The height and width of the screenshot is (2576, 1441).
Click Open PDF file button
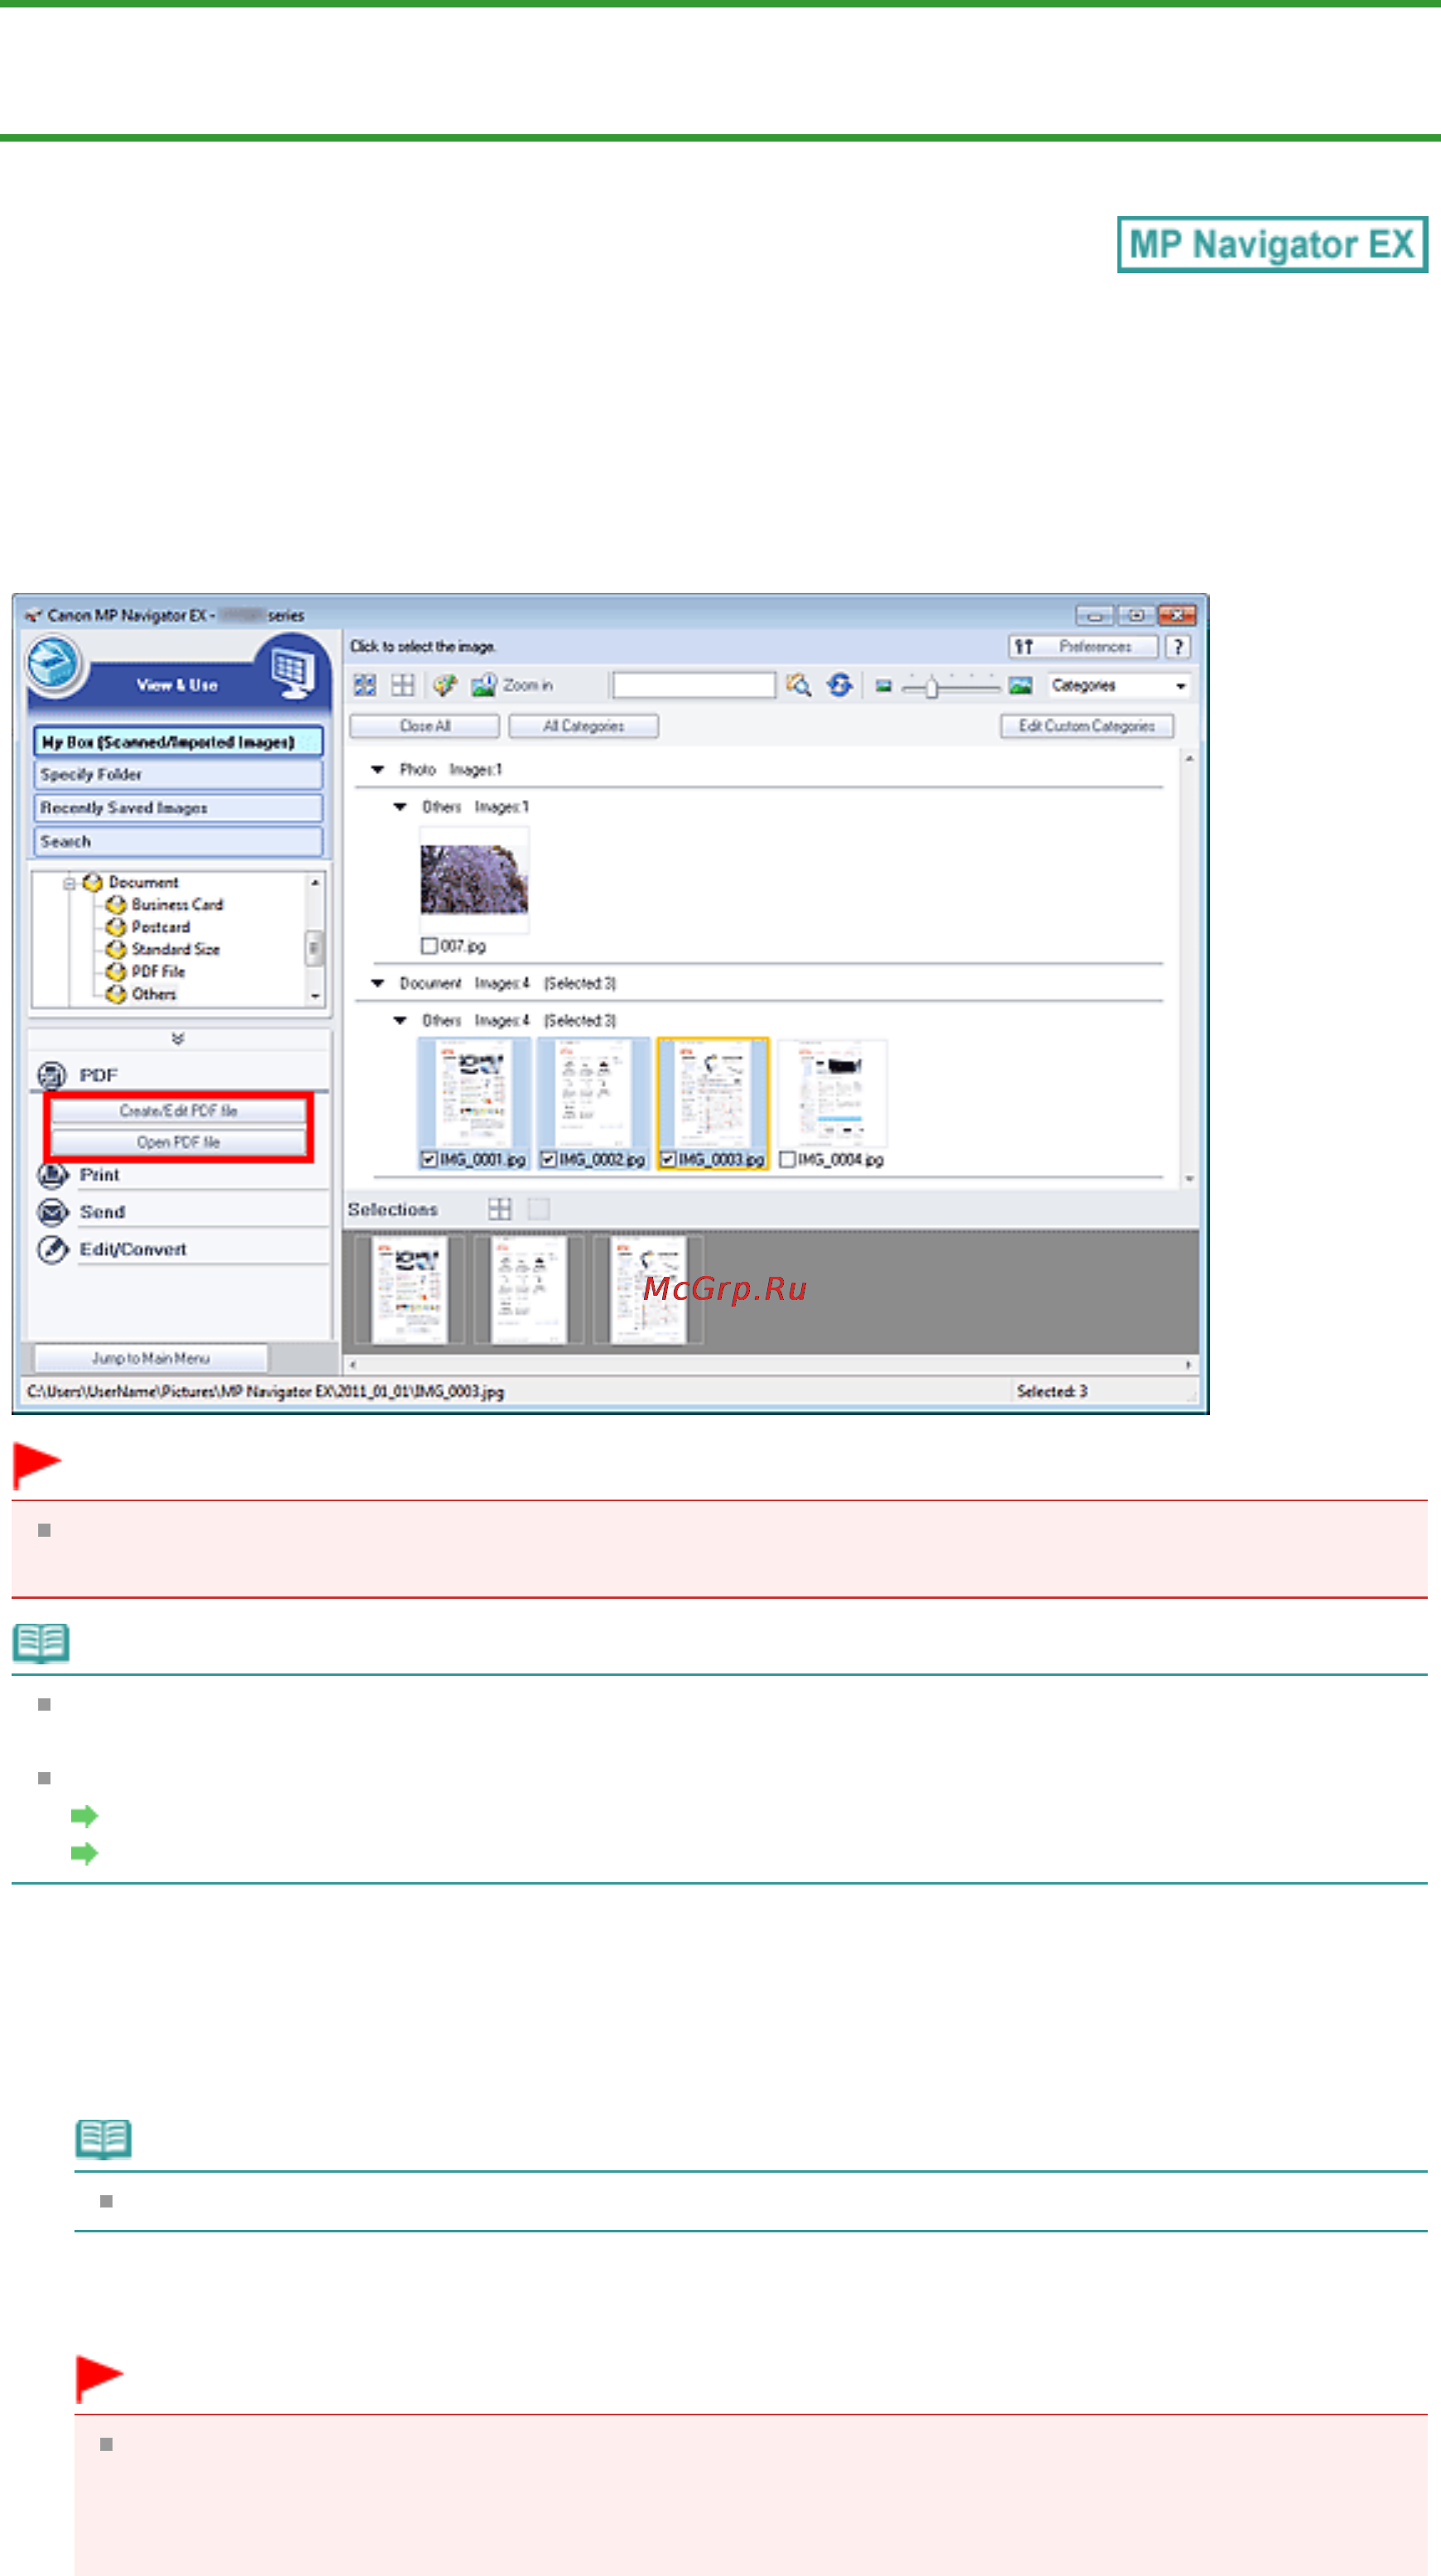pyautogui.click(x=179, y=1142)
